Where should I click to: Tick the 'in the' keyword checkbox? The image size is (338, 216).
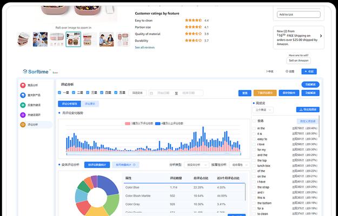tap(254, 129)
